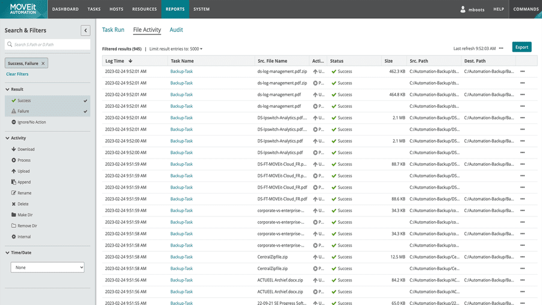Collapse the Search & Filters sidebar
The image size is (542, 305).
click(86, 30)
